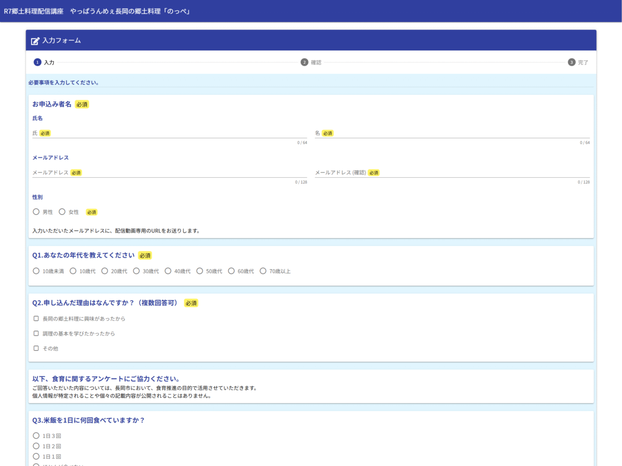Select 1日1回 rice frequency option
The width and height of the screenshot is (622, 466).
coord(36,456)
